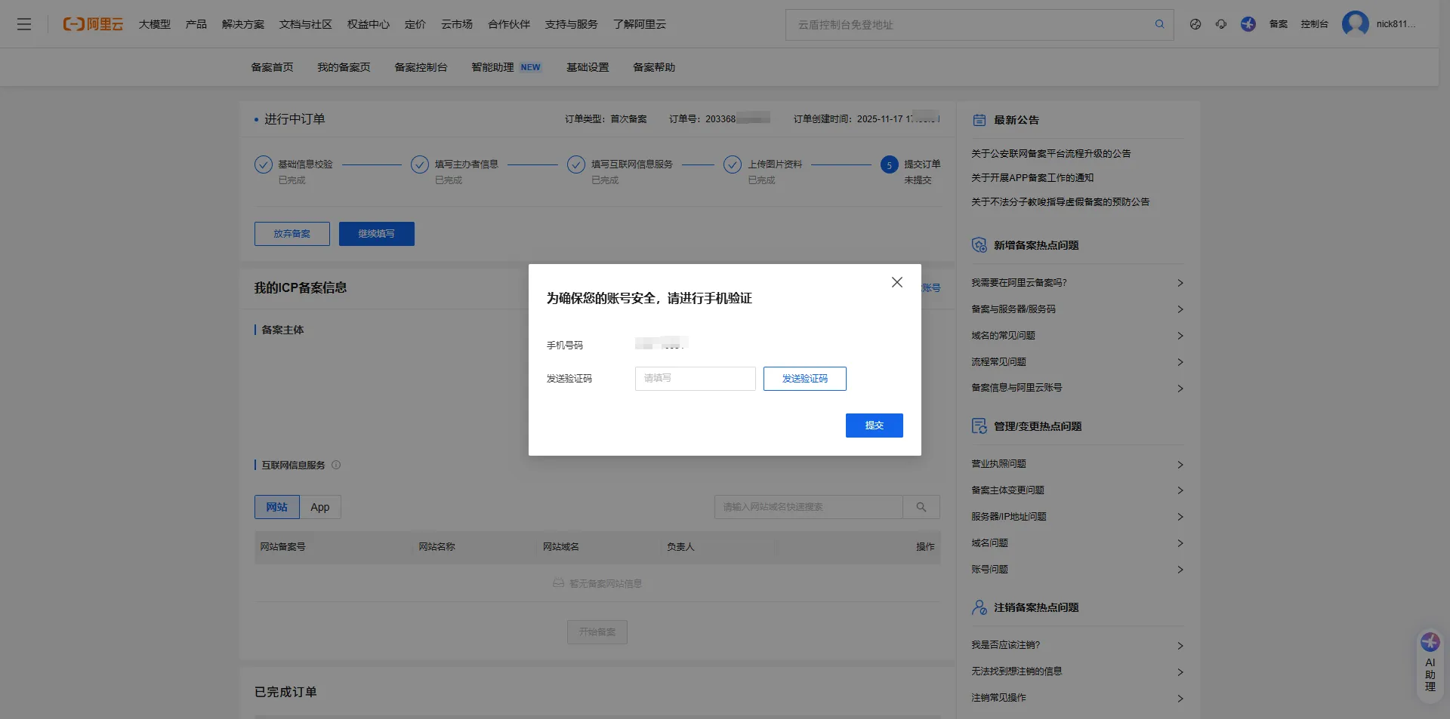Viewport: 1450px width, 719px height.
Task: Open 关于开展APP备案工作的通知 announcement
Action: tap(1032, 178)
